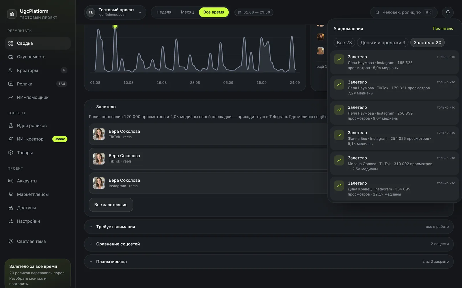
Task: Click the ИИ-помощник trend icon
Action: (11, 97)
